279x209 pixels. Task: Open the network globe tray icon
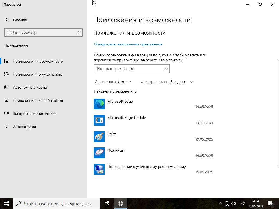tap(227, 204)
